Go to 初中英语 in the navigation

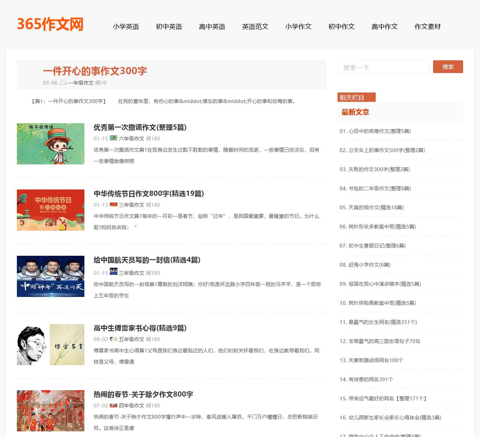point(169,27)
